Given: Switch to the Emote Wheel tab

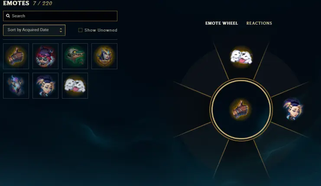Looking at the screenshot, I should [x=221, y=23].
